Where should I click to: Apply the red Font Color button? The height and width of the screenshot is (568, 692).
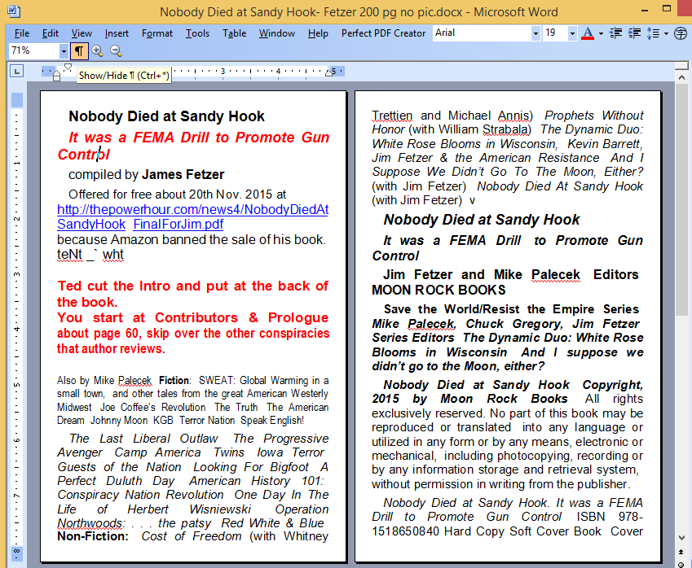click(x=588, y=33)
